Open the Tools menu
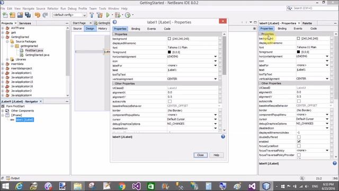339x191 pixels. 102,8
